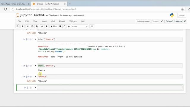190x107 pixels.
Task: Open the Kernel menu
Action: [62, 21]
